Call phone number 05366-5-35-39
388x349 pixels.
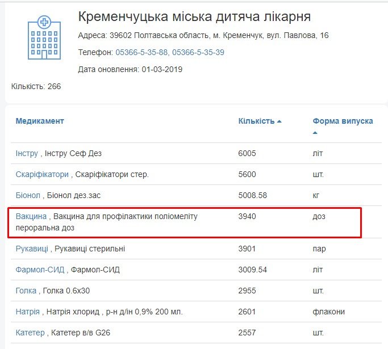(198, 52)
